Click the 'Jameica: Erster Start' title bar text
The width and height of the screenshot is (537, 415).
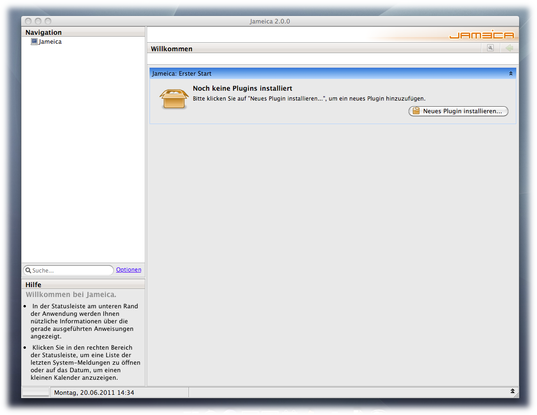coord(182,74)
